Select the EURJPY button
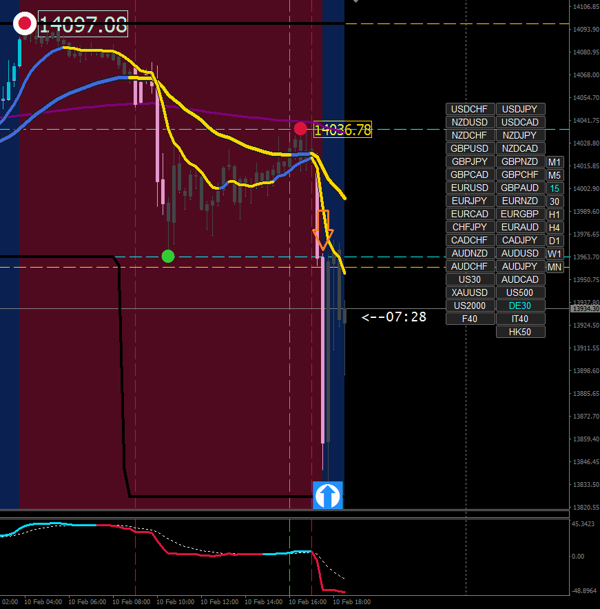This screenshot has width=600, height=609. [470, 201]
